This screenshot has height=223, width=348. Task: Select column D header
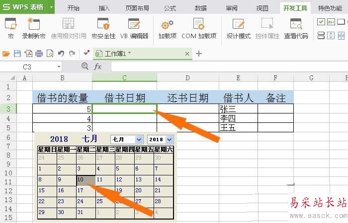188,78
